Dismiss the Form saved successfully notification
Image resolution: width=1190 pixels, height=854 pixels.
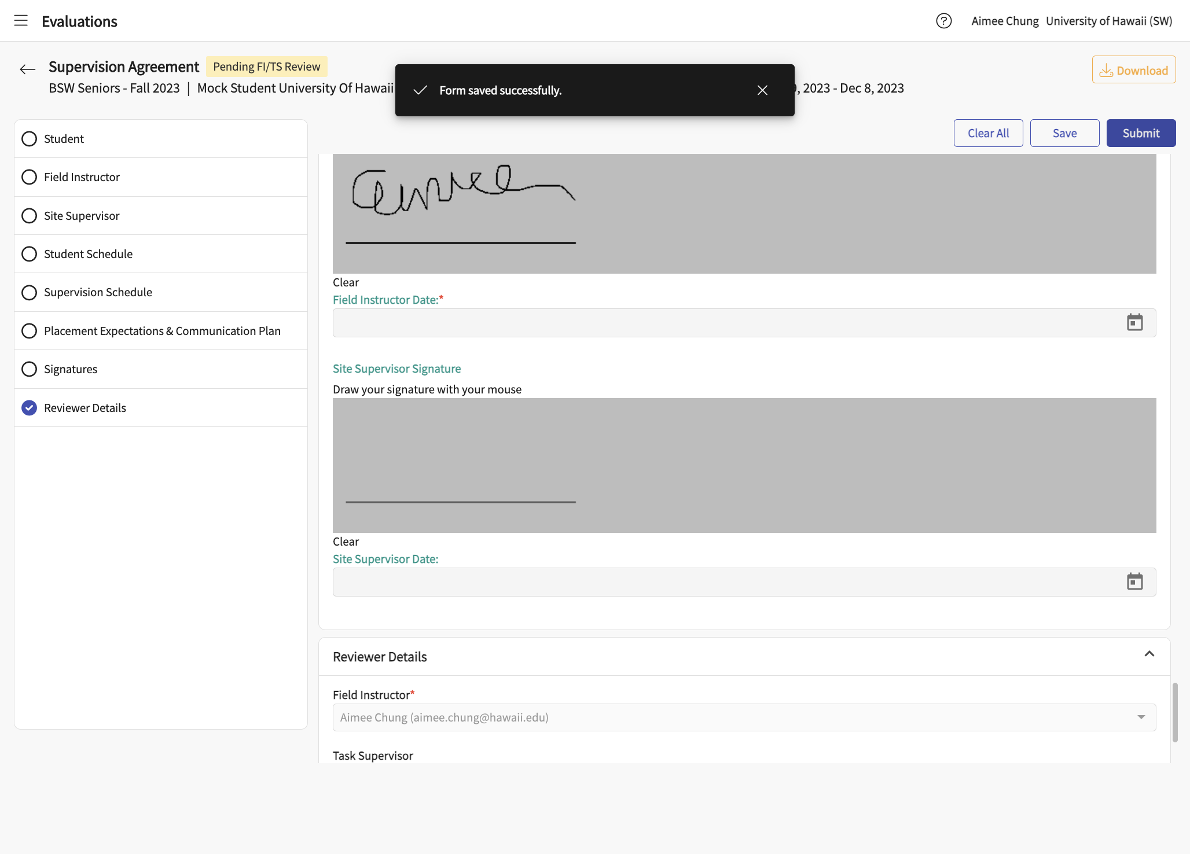[x=762, y=90]
